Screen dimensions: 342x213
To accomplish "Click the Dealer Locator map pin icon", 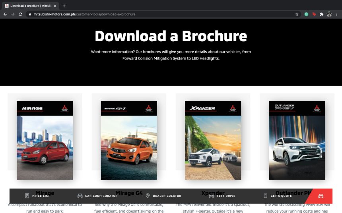I will click(x=148, y=196).
